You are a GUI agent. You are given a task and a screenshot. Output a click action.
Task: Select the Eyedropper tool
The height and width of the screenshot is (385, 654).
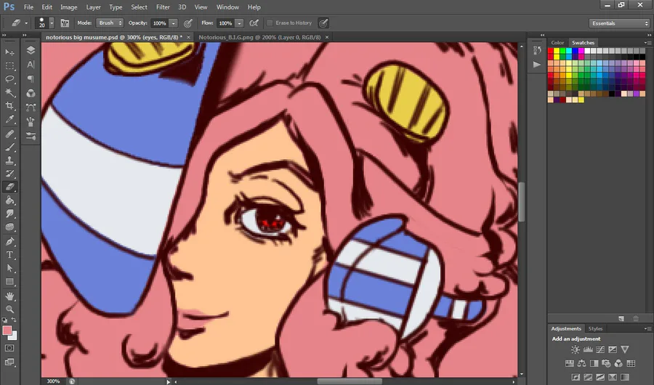(9, 120)
